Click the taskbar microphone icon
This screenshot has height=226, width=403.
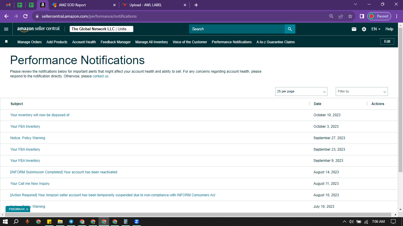tap(27, 222)
